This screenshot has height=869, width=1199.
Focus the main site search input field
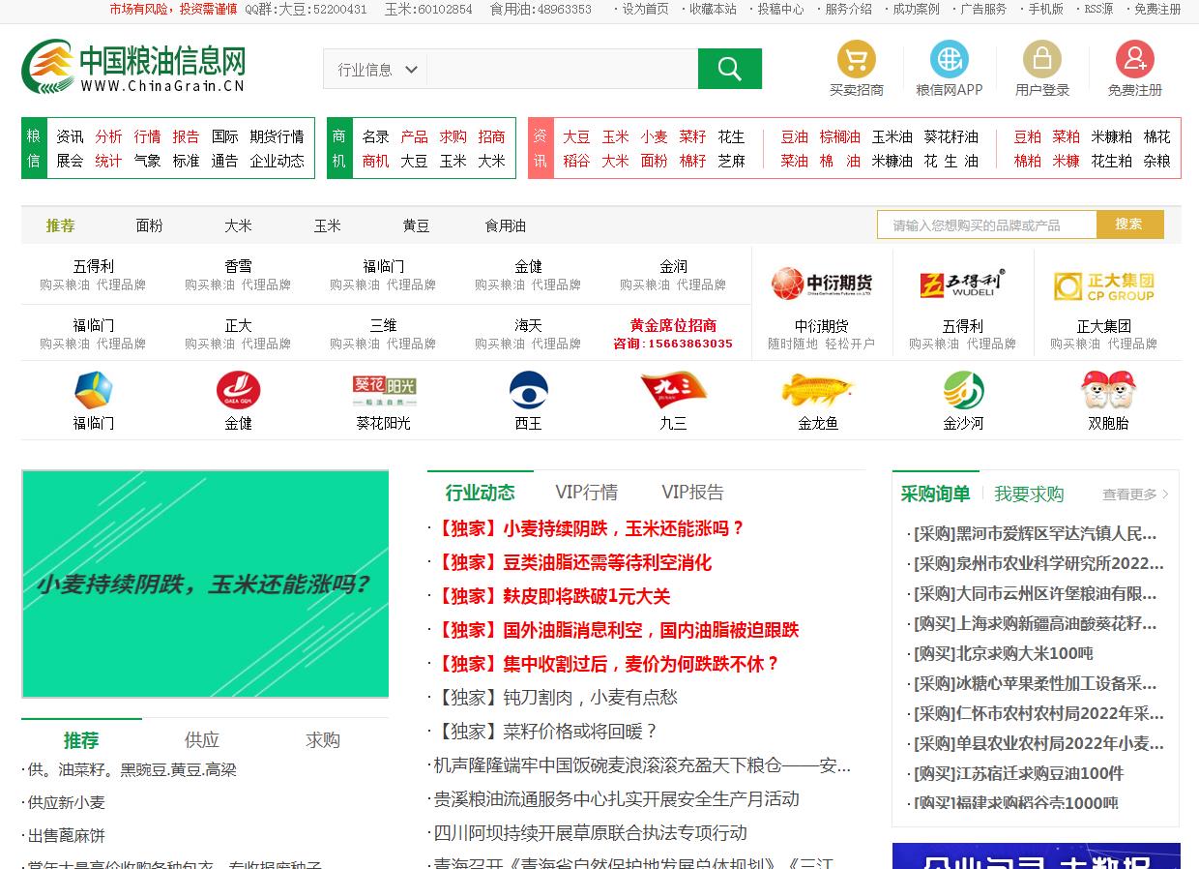562,70
